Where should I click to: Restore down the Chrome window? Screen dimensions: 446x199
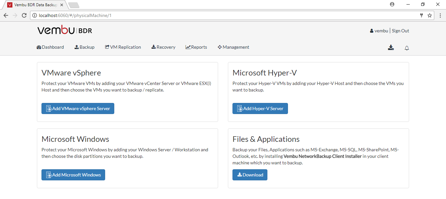click(x=423, y=4)
